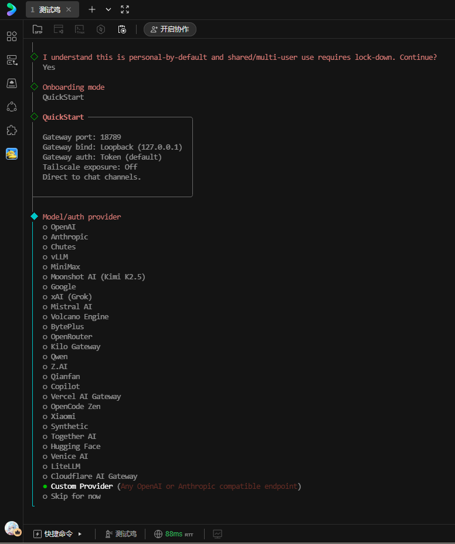455x544 pixels.
Task: Open the cloud drive sidebar icon
Action: click(x=12, y=83)
